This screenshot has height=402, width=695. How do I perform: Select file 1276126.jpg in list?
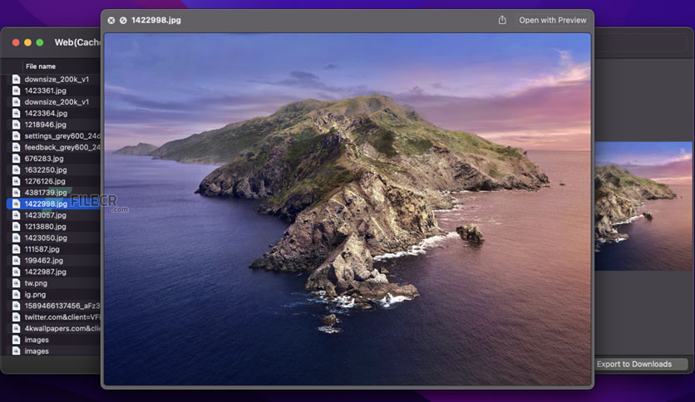click(x=53, y=181)
